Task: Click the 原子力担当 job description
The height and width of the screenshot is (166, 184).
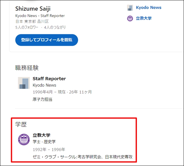Action: (42, 99)
